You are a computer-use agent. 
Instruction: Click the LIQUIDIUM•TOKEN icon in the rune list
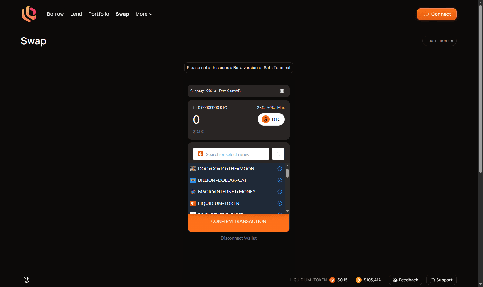[193, 203]
